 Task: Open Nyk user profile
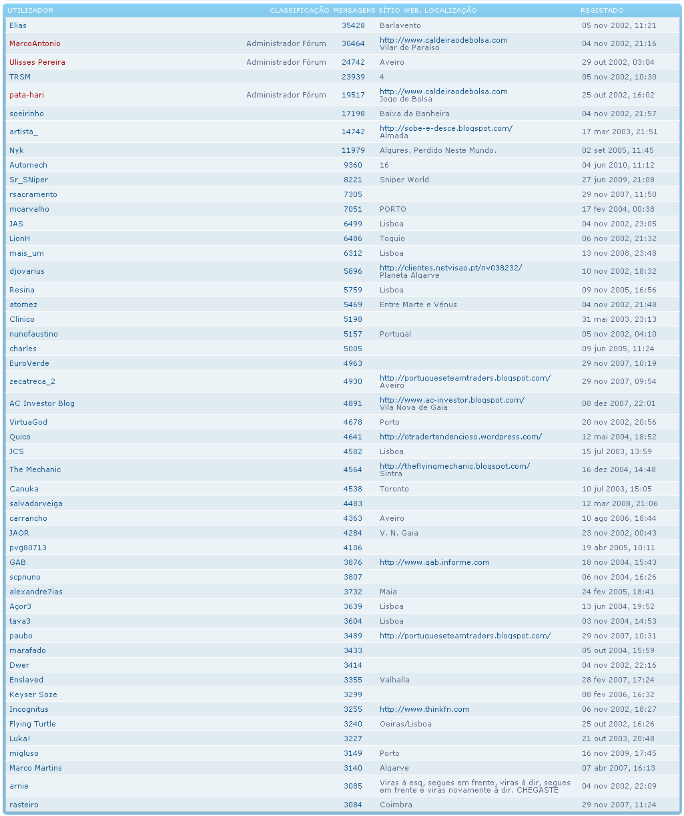[17, 150]
